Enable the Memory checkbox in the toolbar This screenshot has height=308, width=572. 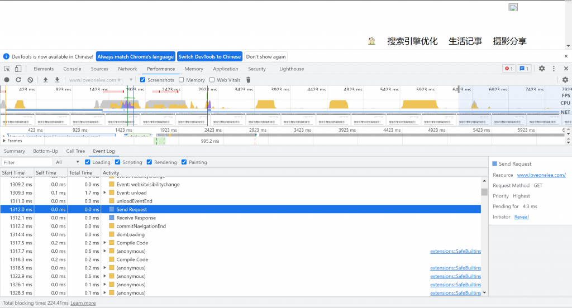tap(182, 80)
